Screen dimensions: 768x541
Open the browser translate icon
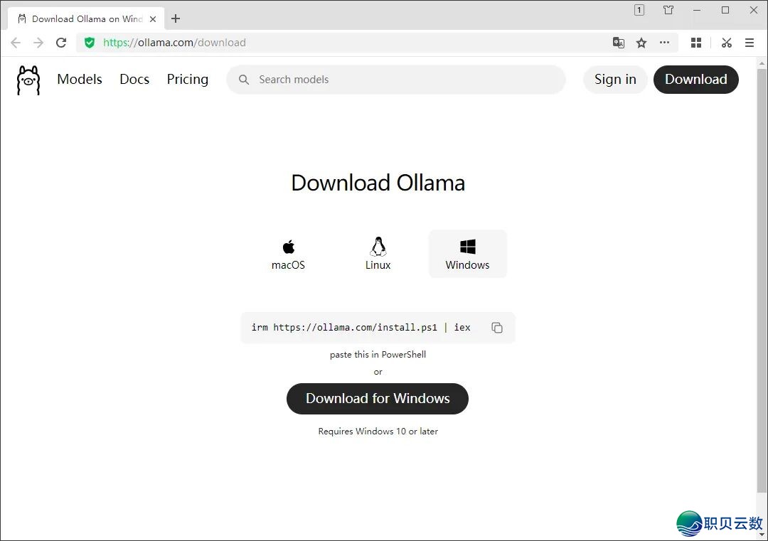(618, 43)
